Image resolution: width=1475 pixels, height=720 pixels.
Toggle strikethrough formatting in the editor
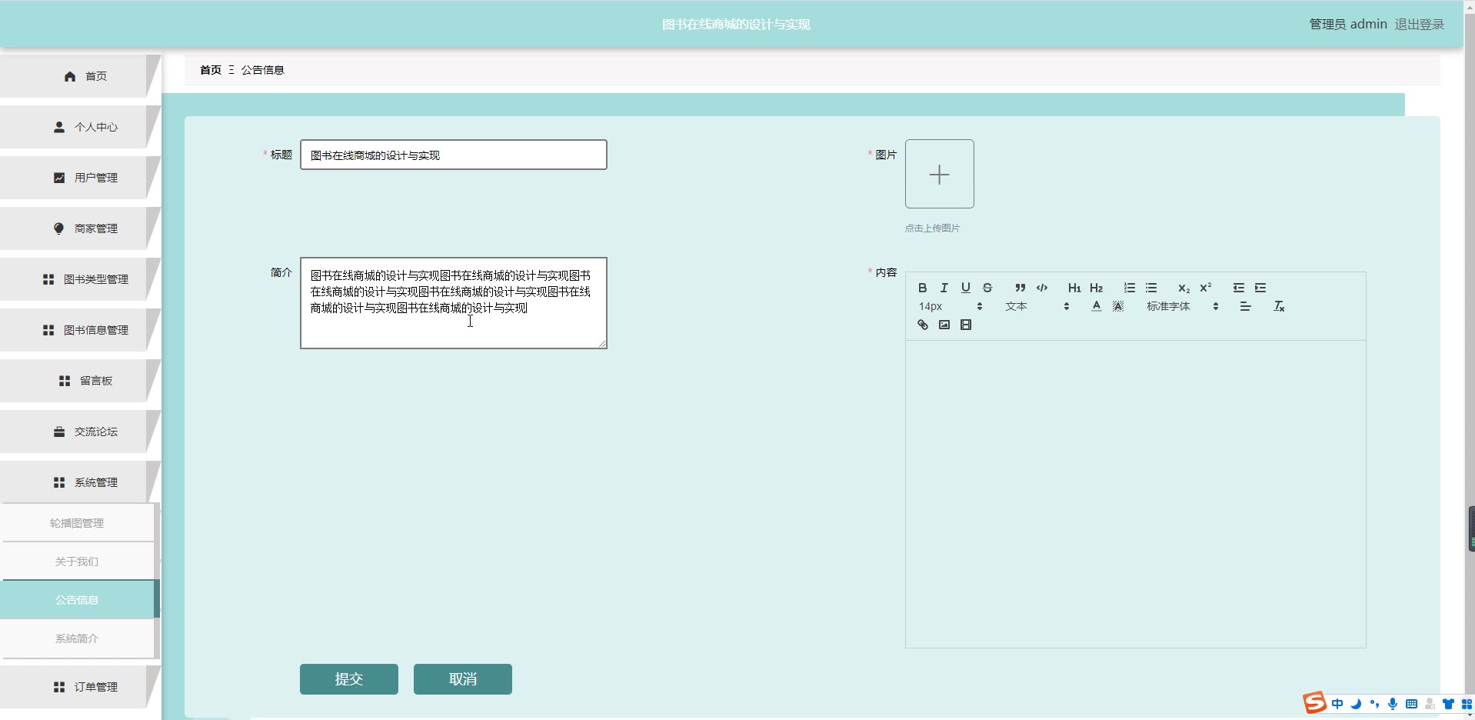987,288
